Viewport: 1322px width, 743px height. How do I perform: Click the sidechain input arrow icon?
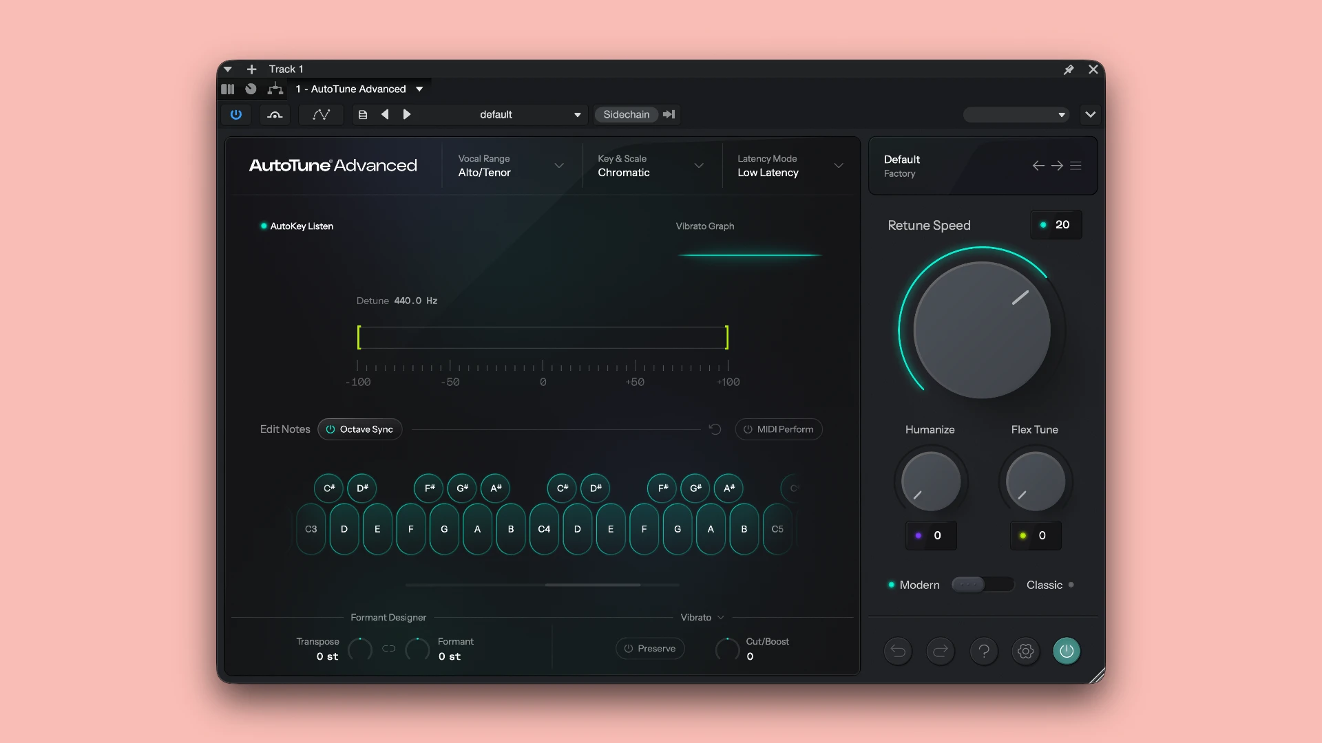[x=669, y=114]
